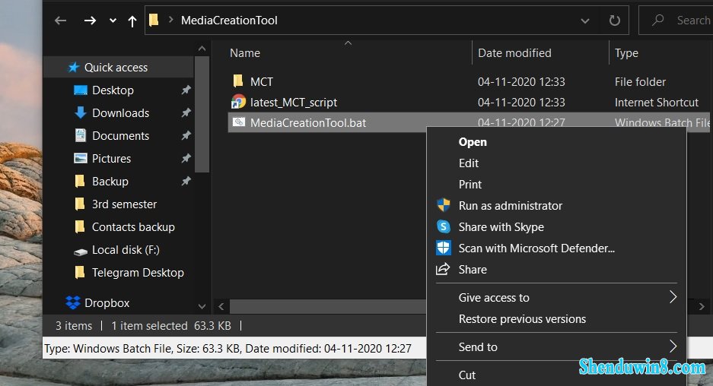
Task: Expand Send to submenu
Action: 556,347
